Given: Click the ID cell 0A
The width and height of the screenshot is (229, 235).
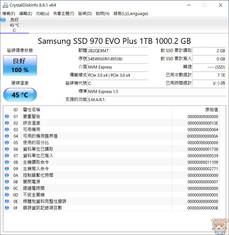Looking at the screenshot, I should coord(16,175).
